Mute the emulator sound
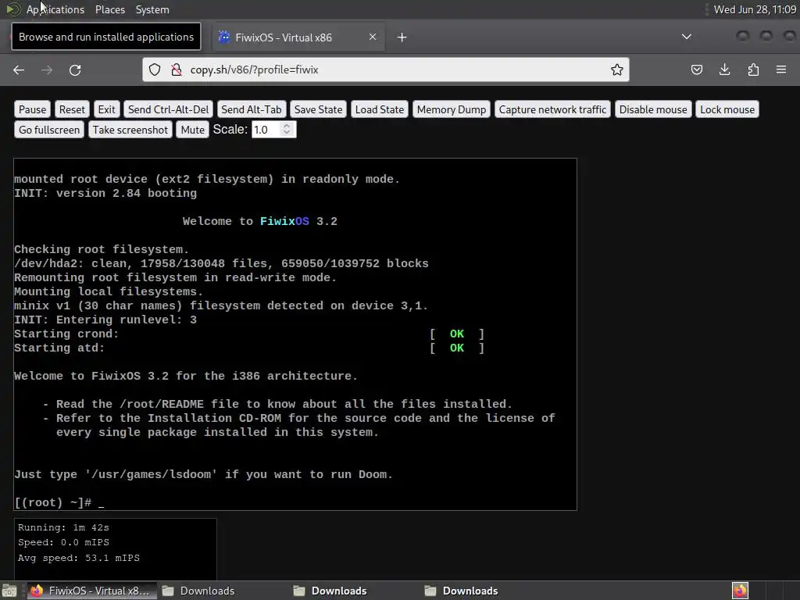 coord(192,130)
